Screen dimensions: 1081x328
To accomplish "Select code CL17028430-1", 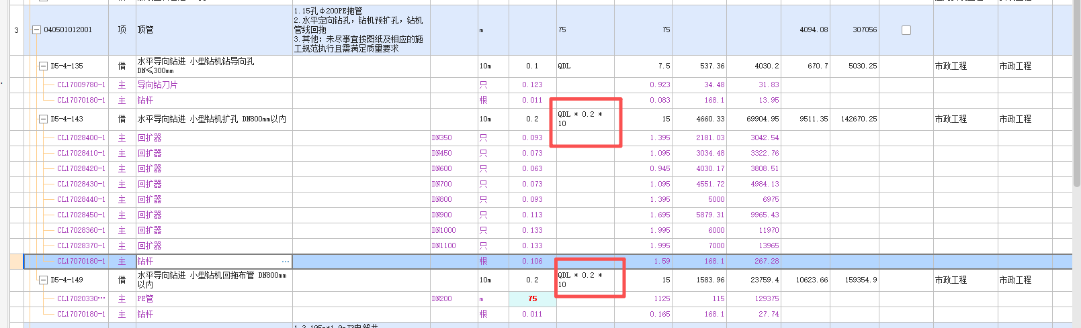I will (81, 184).
